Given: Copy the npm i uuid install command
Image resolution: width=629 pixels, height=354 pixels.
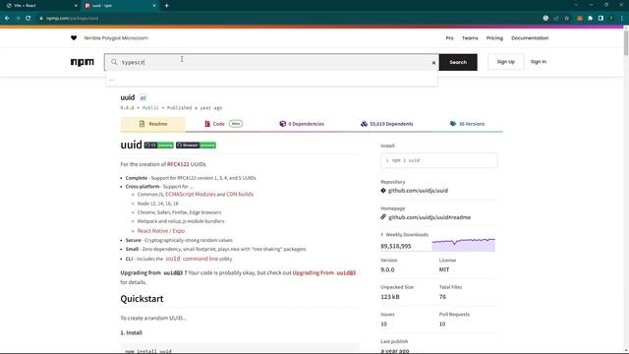Looking at the screenshot, I should [x=439, y=160].
